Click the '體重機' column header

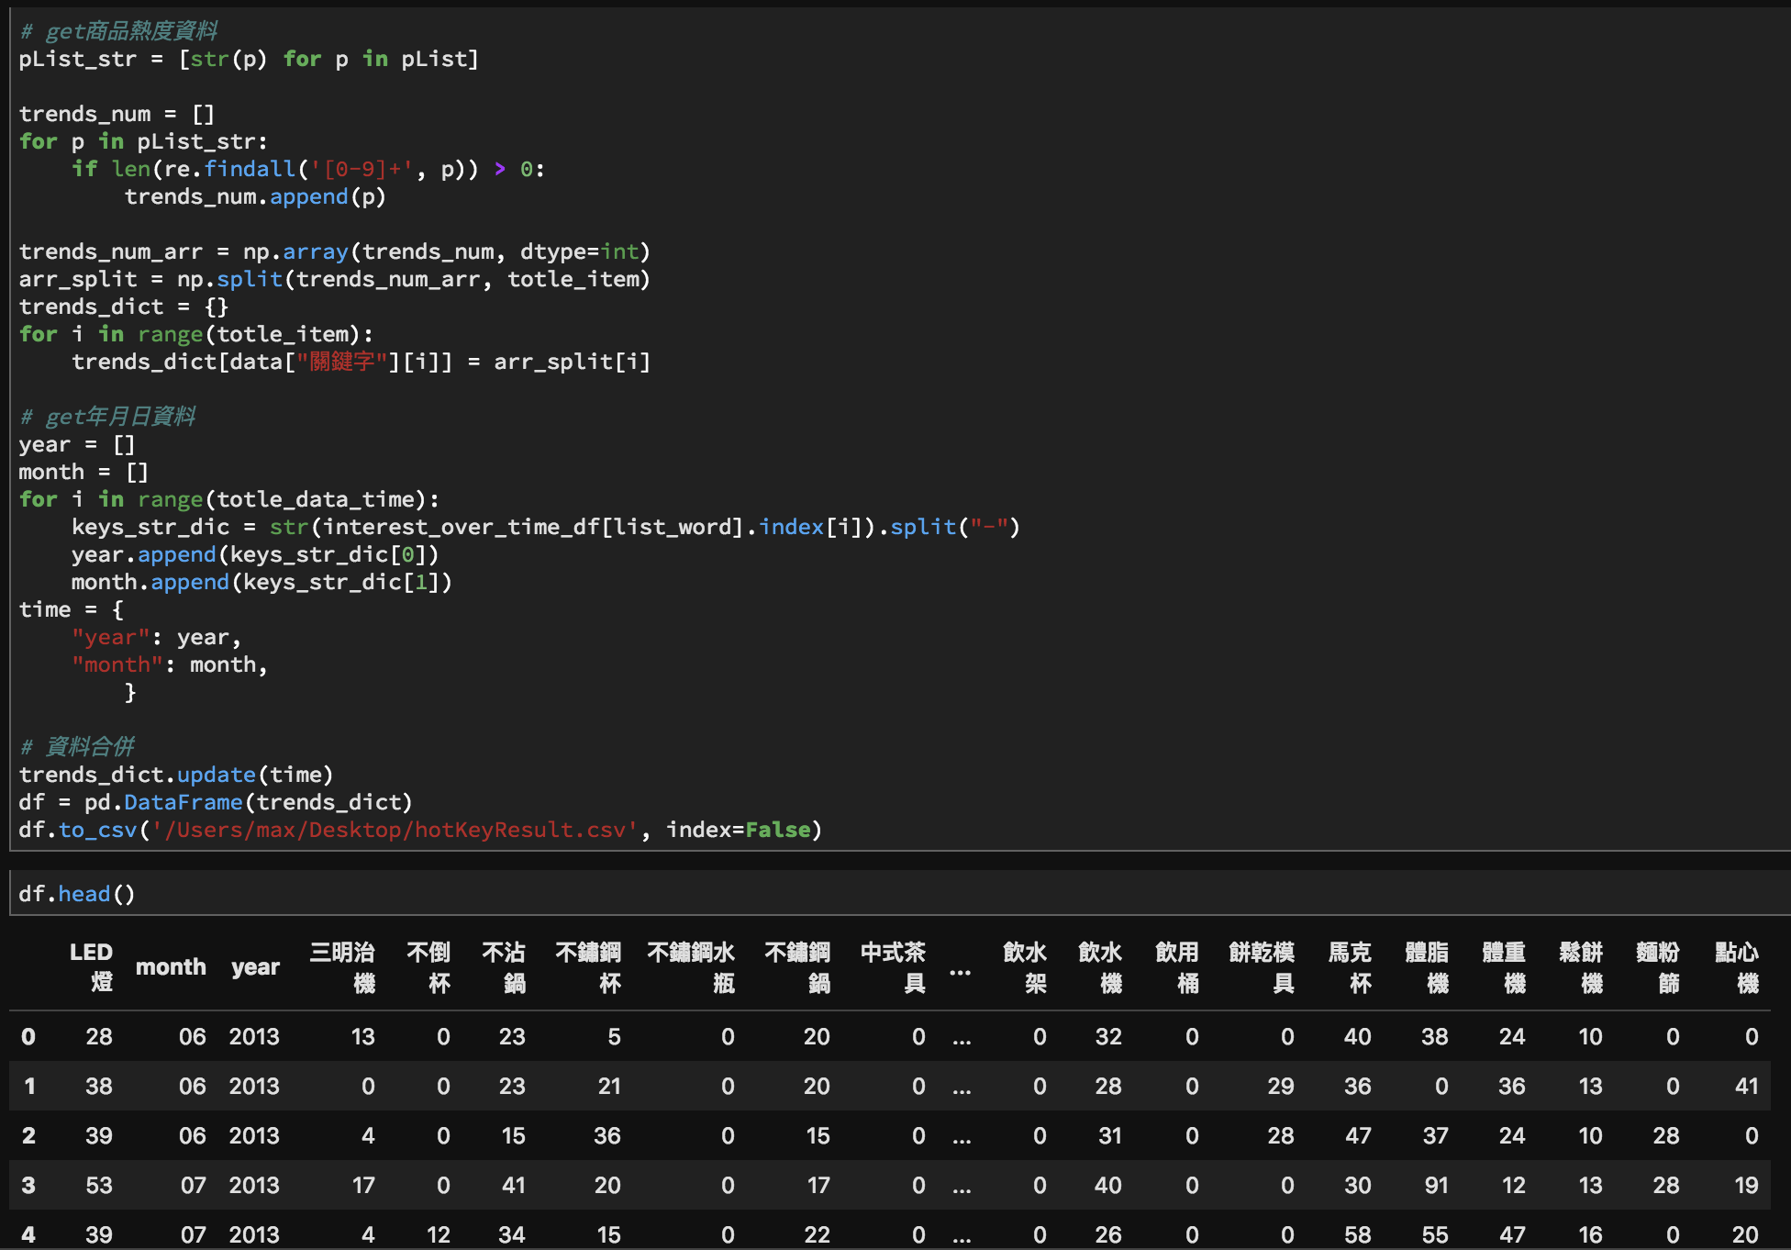pos(1504,967)
